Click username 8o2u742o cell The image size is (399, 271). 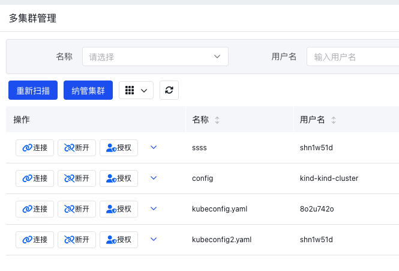click(317, 209)
